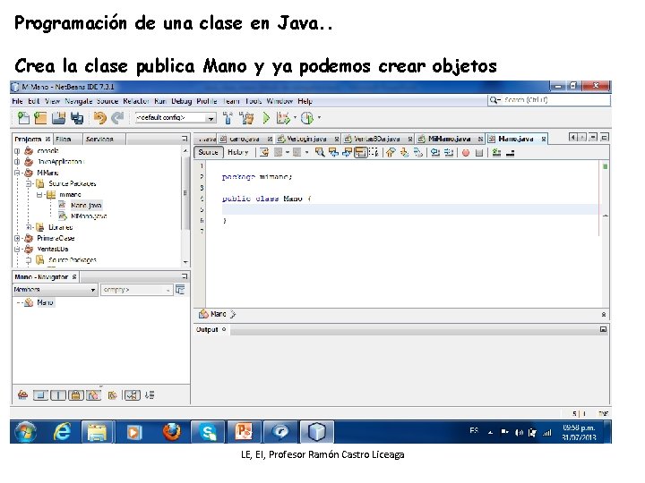
Task: Click the Source view button
Action: (x=208, y=152)
